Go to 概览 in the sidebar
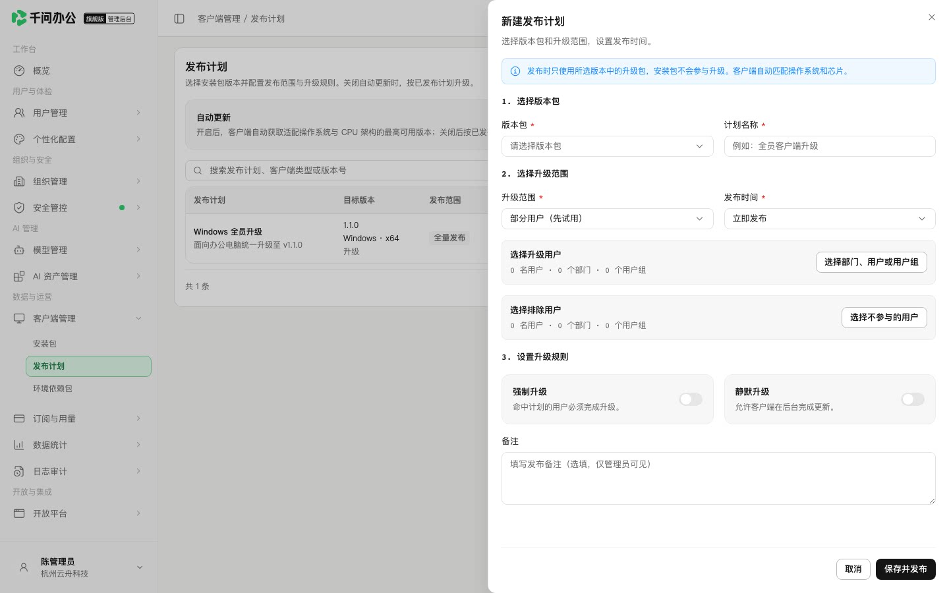The height and width of the screenshot is (593, 949). (x=79, y=71)
